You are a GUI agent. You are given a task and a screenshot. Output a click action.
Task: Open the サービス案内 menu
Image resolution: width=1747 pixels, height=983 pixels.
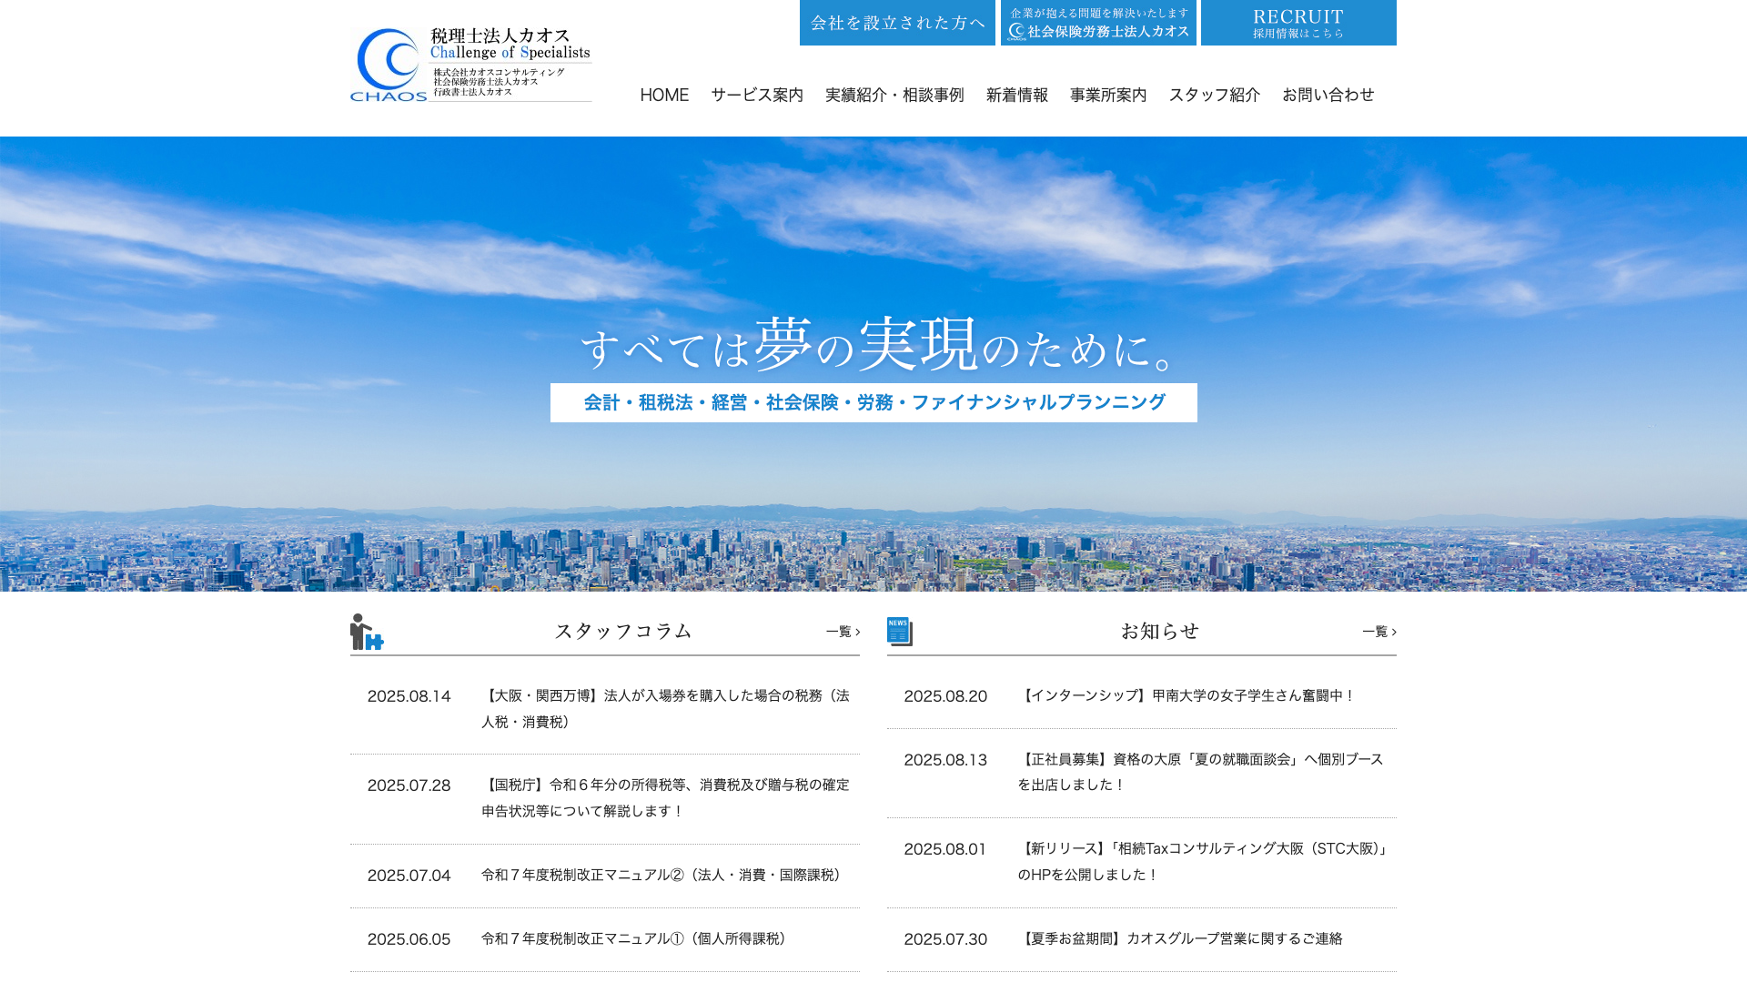click(x=757, y=95)
